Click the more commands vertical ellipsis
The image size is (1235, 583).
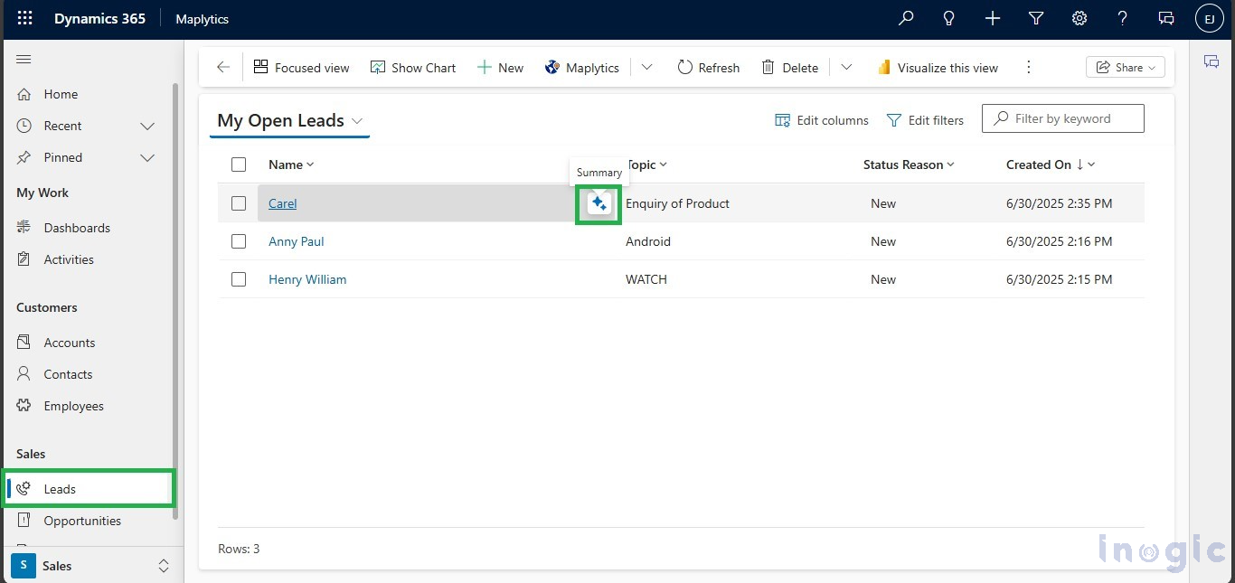(x=1028, y=67)
